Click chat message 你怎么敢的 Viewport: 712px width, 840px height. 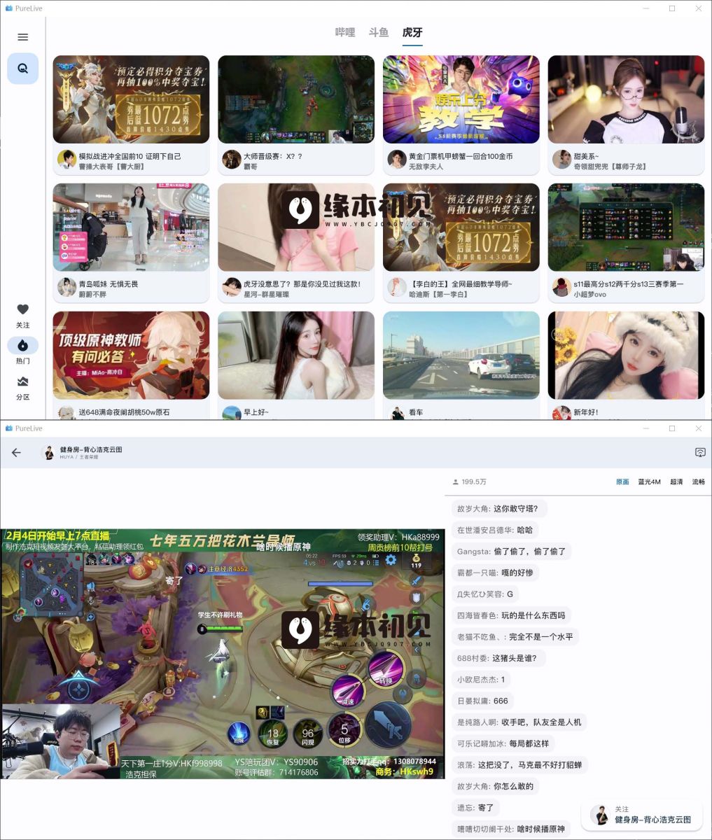click(495, 786)
